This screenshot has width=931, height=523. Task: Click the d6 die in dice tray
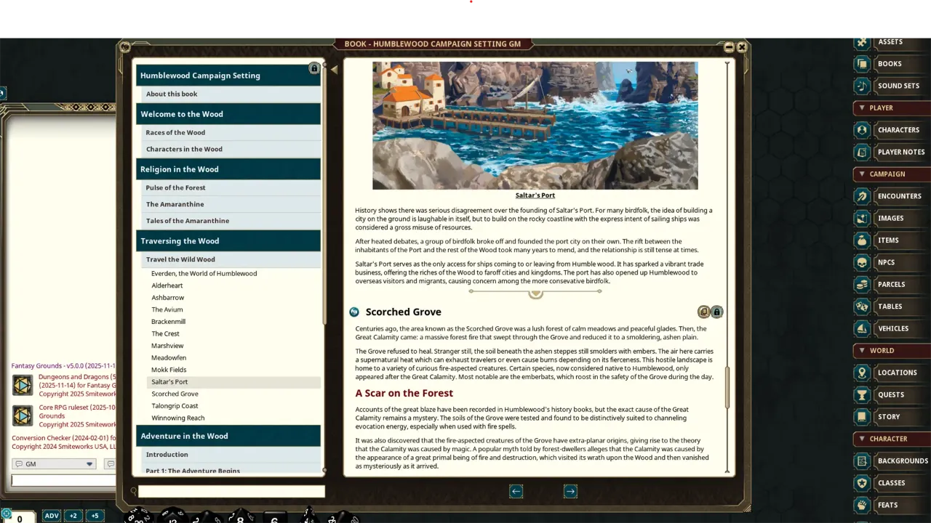point(274,516)
